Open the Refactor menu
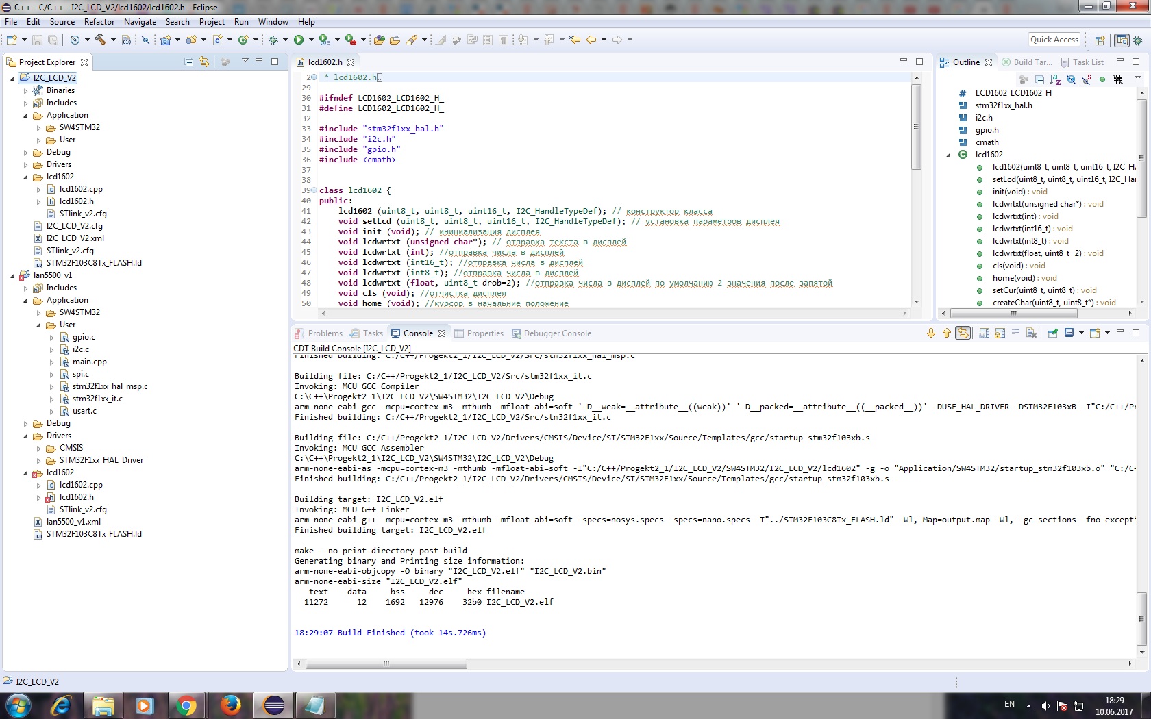Image resolution: width=1151 pixels, height=719 pixels. [99, 22]
